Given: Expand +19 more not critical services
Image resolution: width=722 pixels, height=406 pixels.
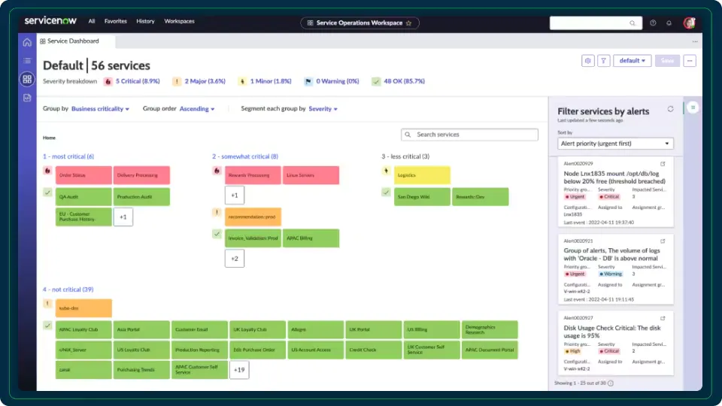Looking at the screenshot, I should click(x=239, y=370).
